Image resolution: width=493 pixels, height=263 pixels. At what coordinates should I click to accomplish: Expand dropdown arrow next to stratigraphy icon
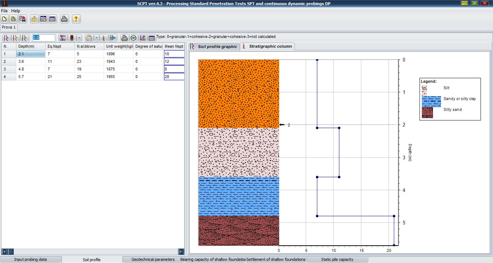tap(79, 38)
